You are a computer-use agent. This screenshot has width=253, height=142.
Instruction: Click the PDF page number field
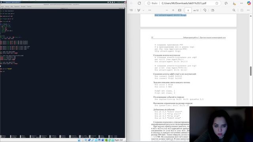point(188,10)
